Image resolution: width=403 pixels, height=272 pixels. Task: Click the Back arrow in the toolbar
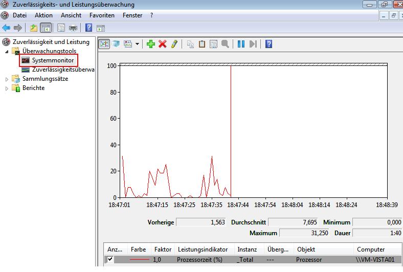(x=7, y=28)
